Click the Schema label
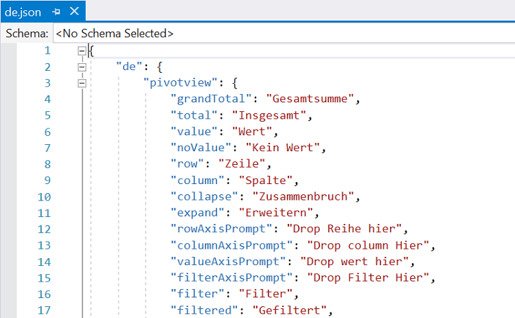 pyautogui.click(x=27, y=34)
